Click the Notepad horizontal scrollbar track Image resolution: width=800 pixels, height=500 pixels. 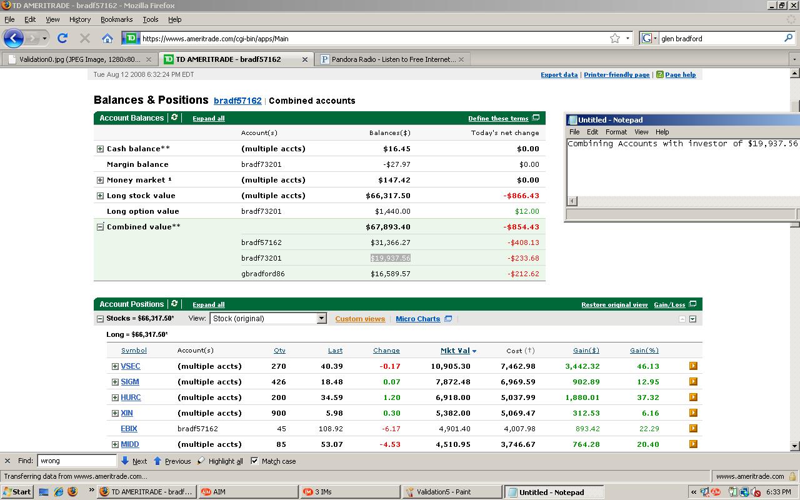pyautogui.click(x=687, y=201)
